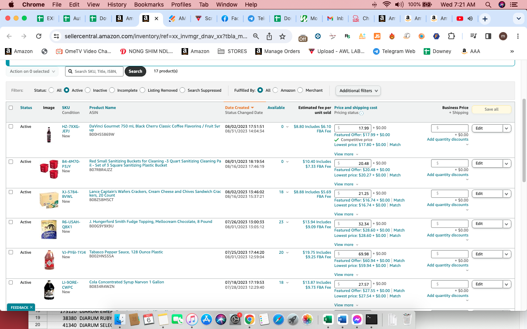Select the All status radio button

click(51, 90)
